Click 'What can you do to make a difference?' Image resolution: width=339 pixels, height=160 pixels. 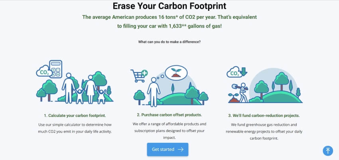click(169, 42)
